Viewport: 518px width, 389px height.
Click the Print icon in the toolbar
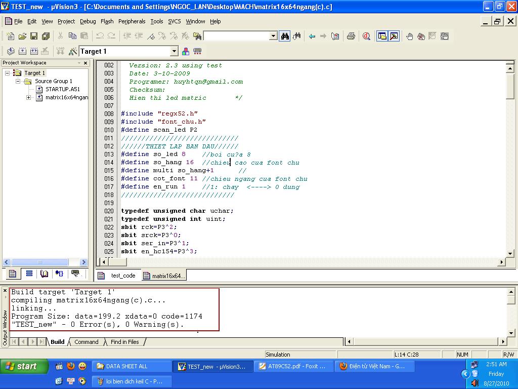pyautogui.click(x=351, y=36)
